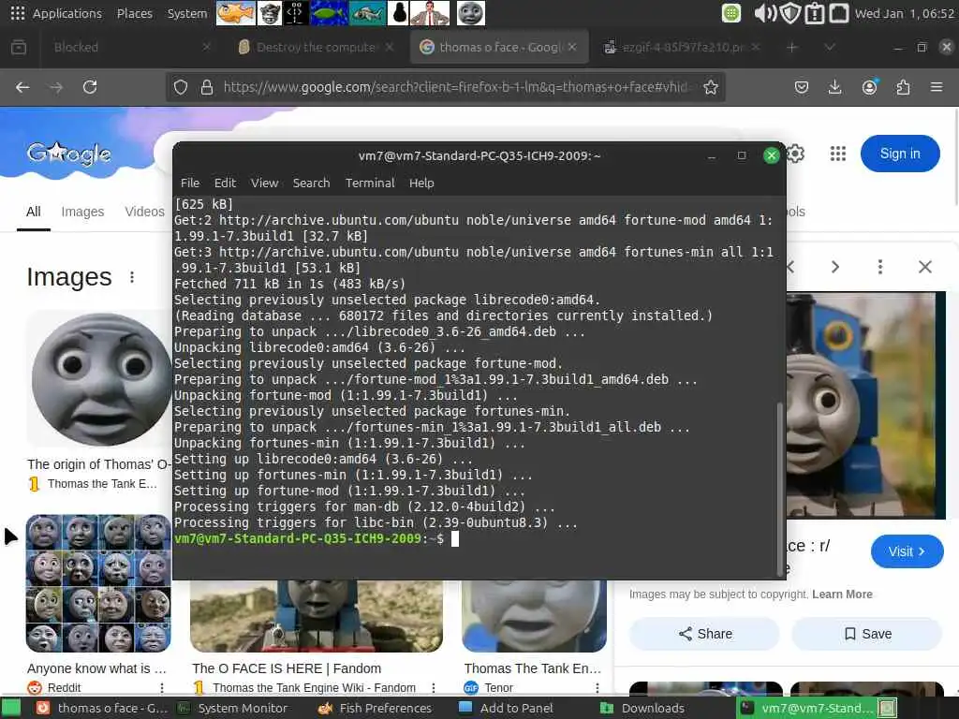The height and width of the screenshot is (719, 959).
Task: Click the orange goldfish panel applet
Action: click(235, 13)
